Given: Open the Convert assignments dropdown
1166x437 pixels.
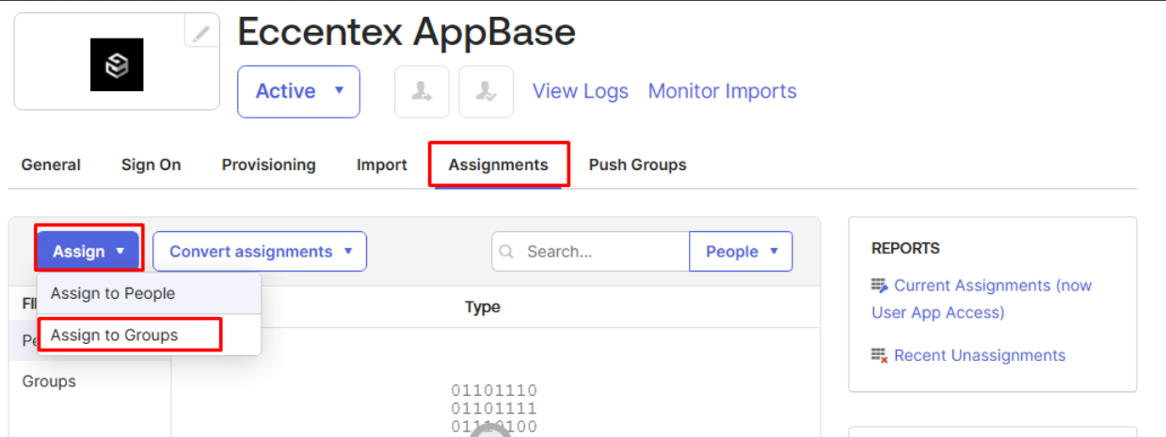Looking at the screenshot, I should (260, 251).
